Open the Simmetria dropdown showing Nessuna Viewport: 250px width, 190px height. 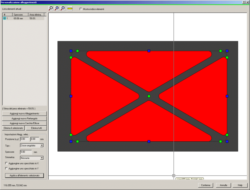point(32,158)
